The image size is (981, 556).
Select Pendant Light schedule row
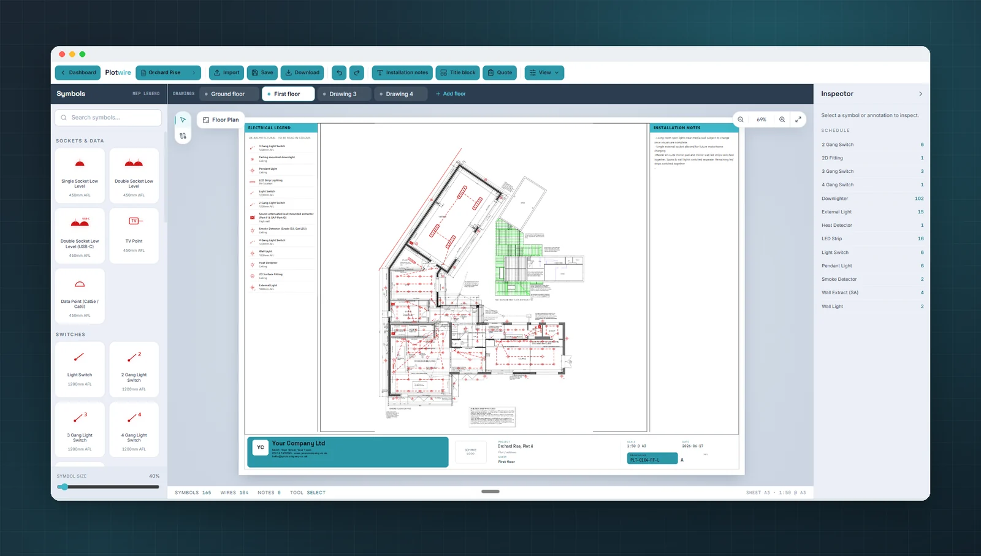coord(872,266)
